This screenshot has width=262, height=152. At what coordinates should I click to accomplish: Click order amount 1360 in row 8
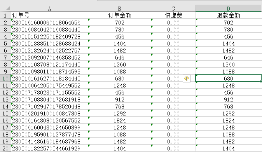119,64
